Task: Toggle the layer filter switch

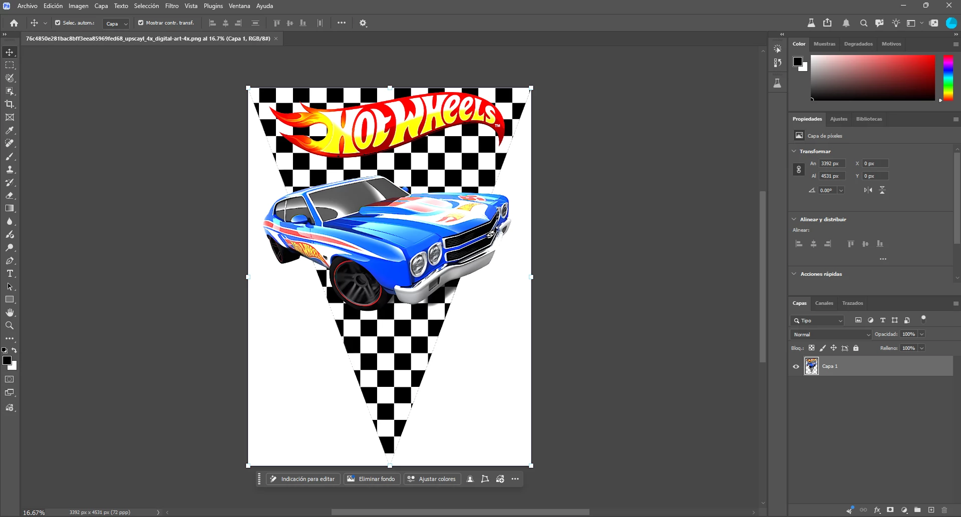Action: pyautogui.click(x=923, y=319)
